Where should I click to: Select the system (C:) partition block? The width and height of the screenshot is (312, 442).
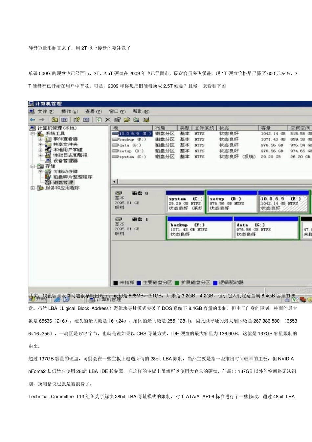185,201
